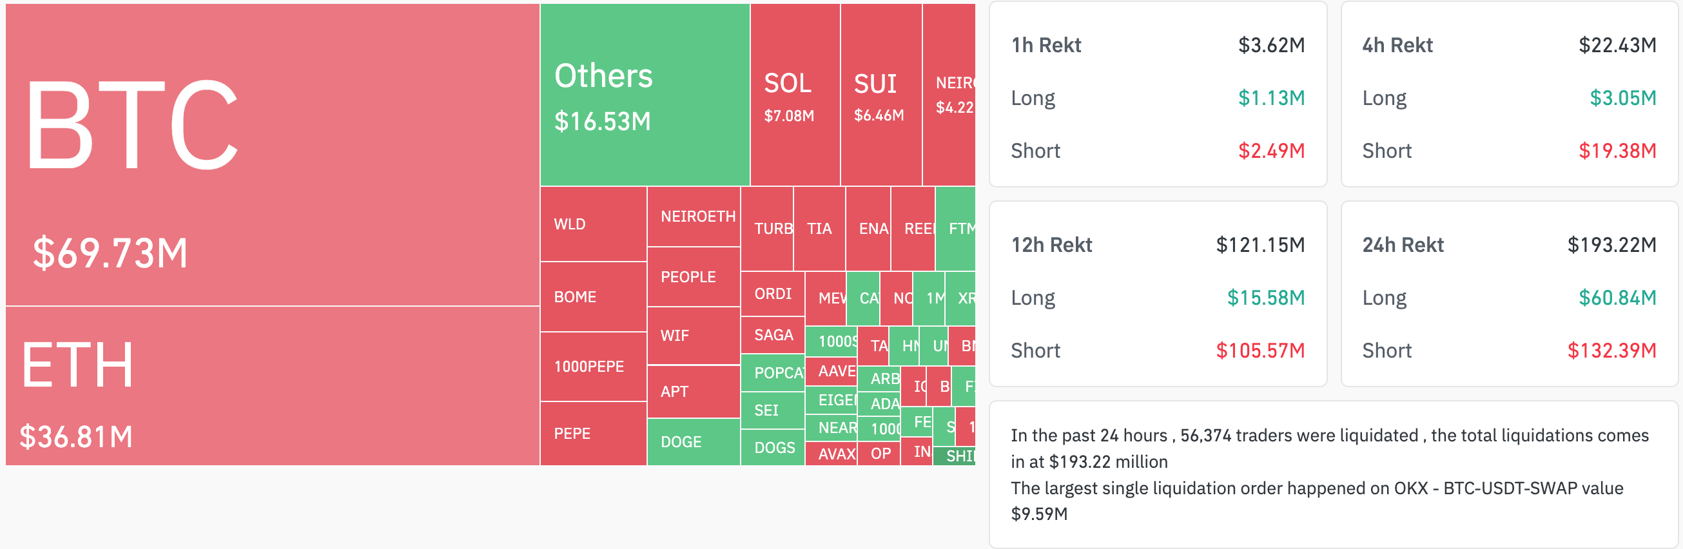1683x549 pixels.
Task: Click the TIA liquidation tile
Action: coord(819,229)
